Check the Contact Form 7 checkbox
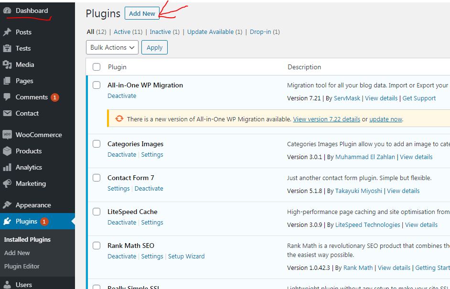 [96, 178]
